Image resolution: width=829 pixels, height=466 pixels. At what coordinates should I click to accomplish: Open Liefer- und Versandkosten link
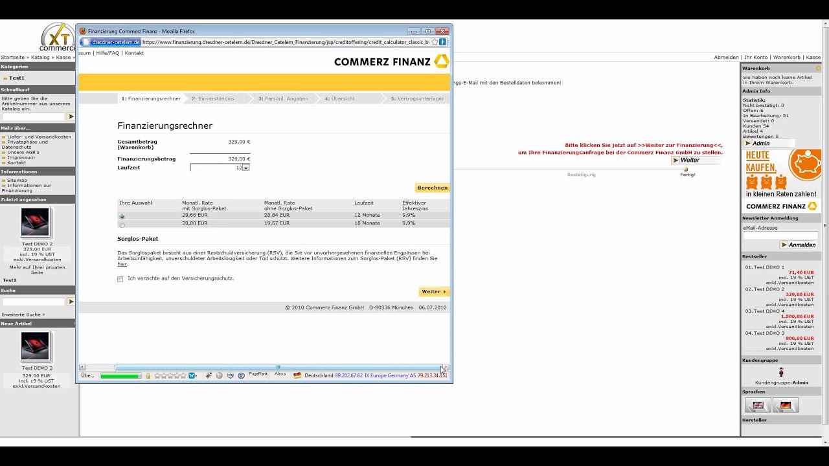(x=39, y=137)
